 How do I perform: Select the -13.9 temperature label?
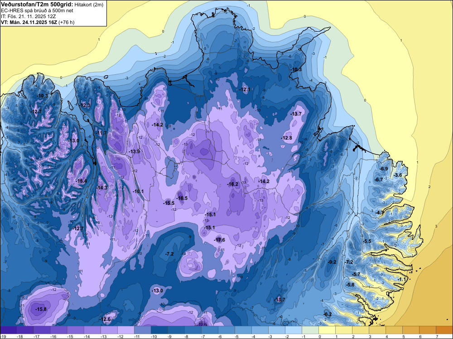point(135,151)
